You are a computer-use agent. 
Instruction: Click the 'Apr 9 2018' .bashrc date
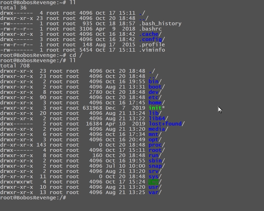(x=115, y=29)
